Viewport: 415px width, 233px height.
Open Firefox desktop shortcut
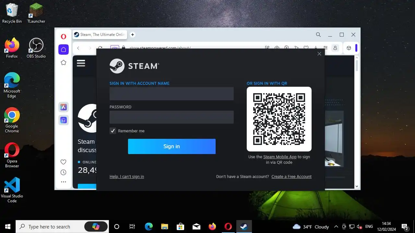[12, 48]
